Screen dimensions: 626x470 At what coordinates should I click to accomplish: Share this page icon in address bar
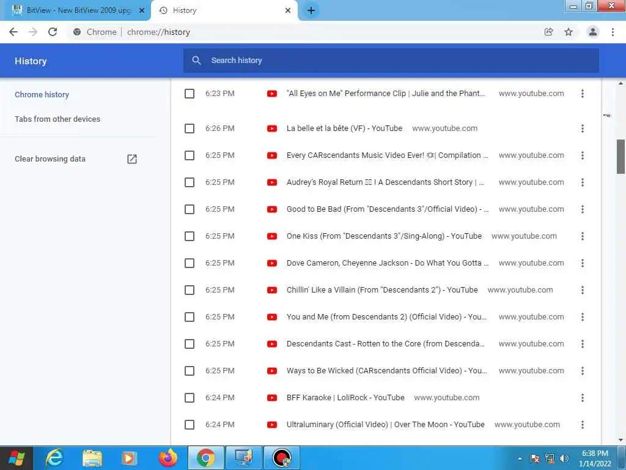pyautogui.click(x=549, y=32)
